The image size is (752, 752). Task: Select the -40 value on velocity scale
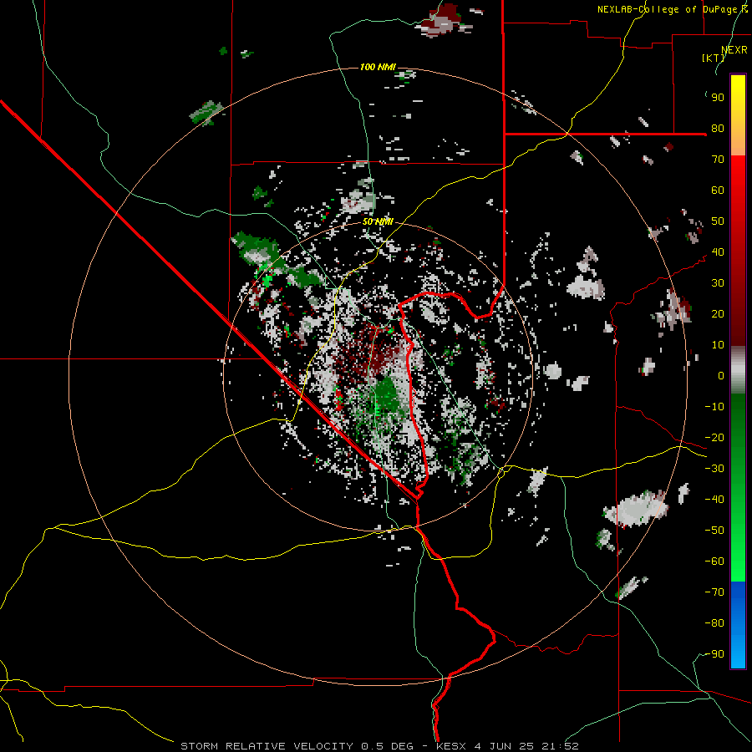714,500
